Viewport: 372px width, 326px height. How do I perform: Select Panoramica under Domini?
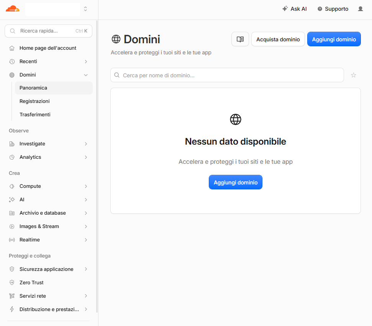click(x=54, y=88)
